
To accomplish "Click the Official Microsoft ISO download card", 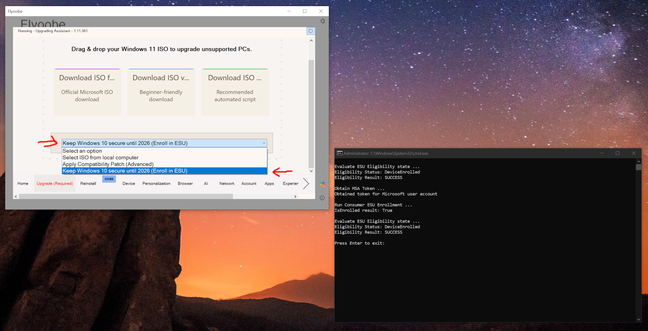I will tap(87, 92).
